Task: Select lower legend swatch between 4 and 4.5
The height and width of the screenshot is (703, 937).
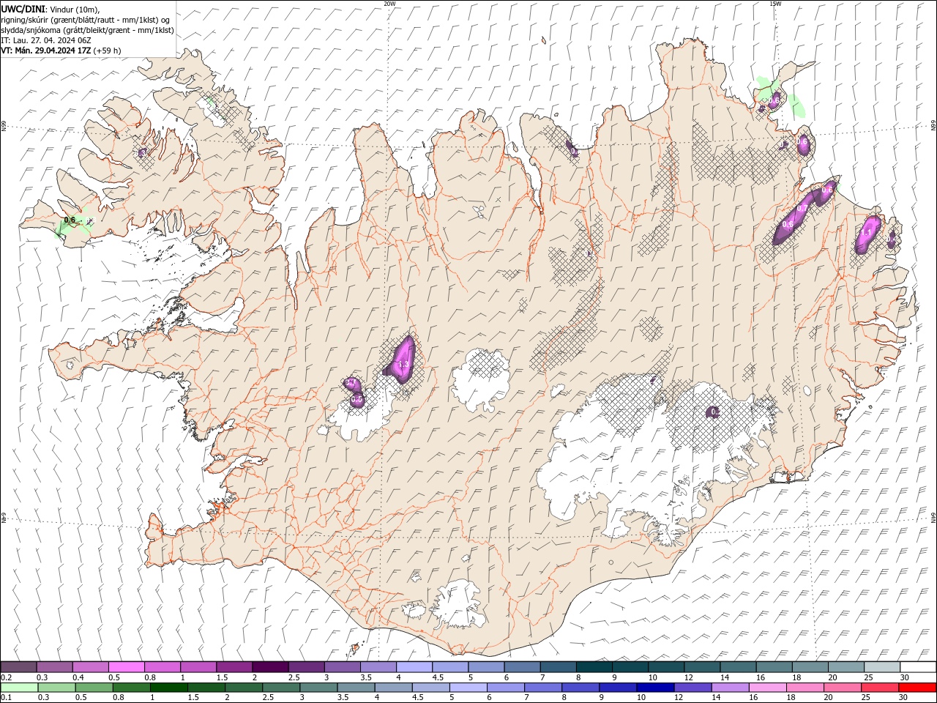Action: coord(393,688)
